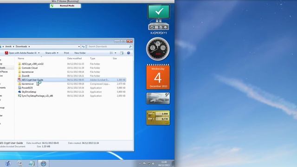Image resolution: width=297 pixels, height=167 pixels.
Task: Open the USD currency selector in gadget
Action: [151, 114]
